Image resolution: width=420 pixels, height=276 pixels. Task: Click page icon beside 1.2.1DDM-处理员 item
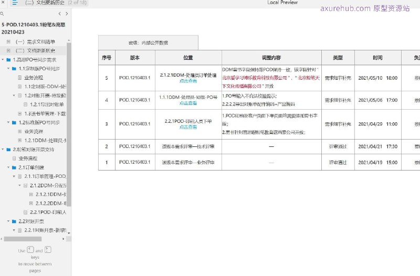click(x=20, y=140)
